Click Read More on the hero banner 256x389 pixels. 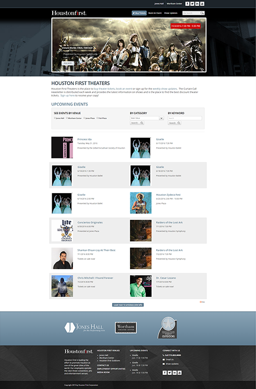[x=68, y=63]
